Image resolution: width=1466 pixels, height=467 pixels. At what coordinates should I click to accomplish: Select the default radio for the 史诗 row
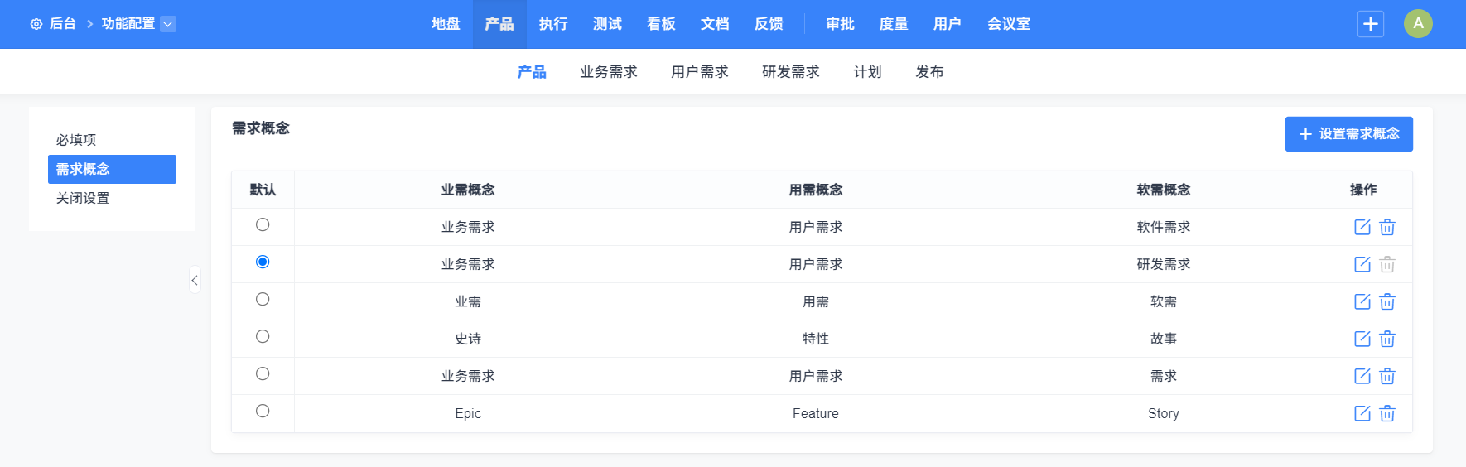tap(263, 336)
